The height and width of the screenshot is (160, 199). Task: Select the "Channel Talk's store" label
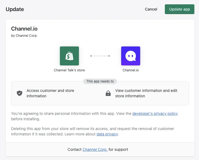coord(69,70)
